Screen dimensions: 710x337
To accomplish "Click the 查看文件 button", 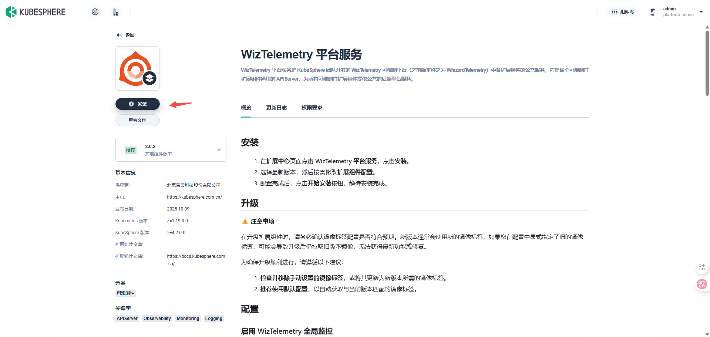I will point(138,120).
